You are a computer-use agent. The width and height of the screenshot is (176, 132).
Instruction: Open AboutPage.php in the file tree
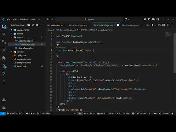(26, 41)
